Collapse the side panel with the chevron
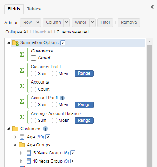 click(x=152, y=7)
